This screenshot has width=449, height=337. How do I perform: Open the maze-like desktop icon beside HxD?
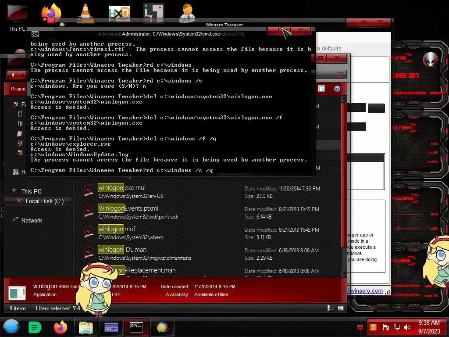click(x=154, y=13)
